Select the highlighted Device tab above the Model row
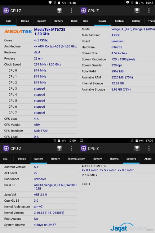Viewport: 155px width, 233px height. (x=102, y=21)
